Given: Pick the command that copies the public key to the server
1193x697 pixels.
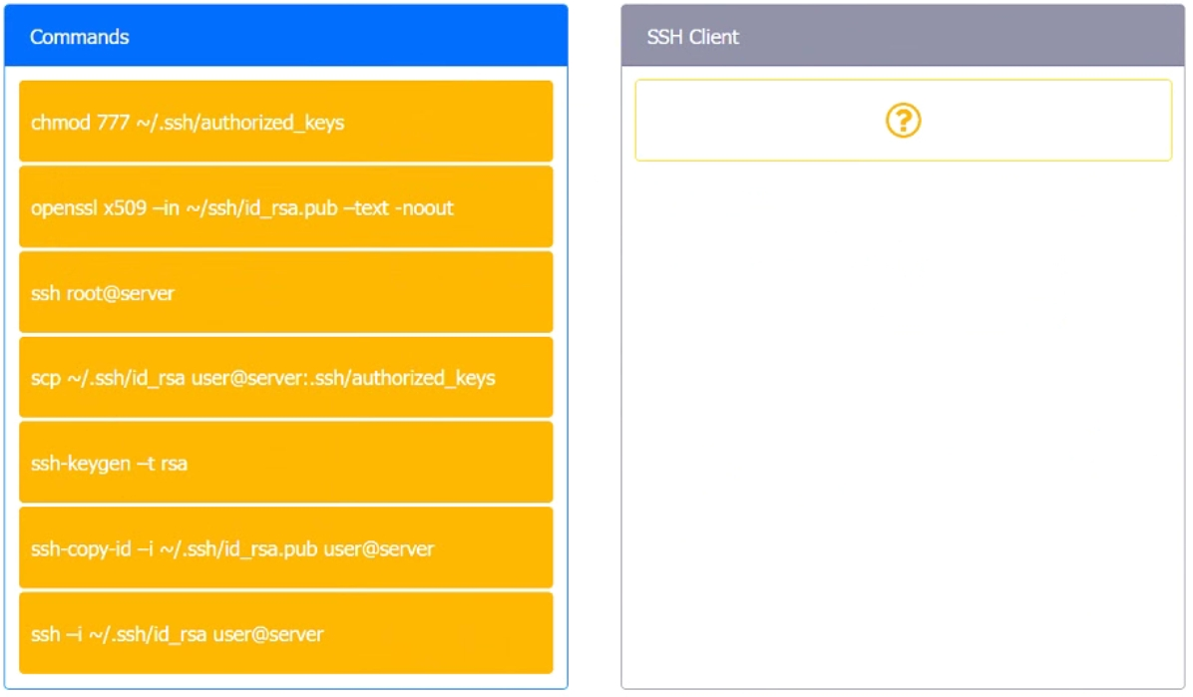Looking at the screenshot, I should [x=286, y=547].
